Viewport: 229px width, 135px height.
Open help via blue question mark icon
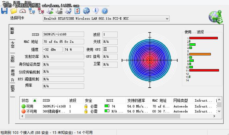pos(105,11)
